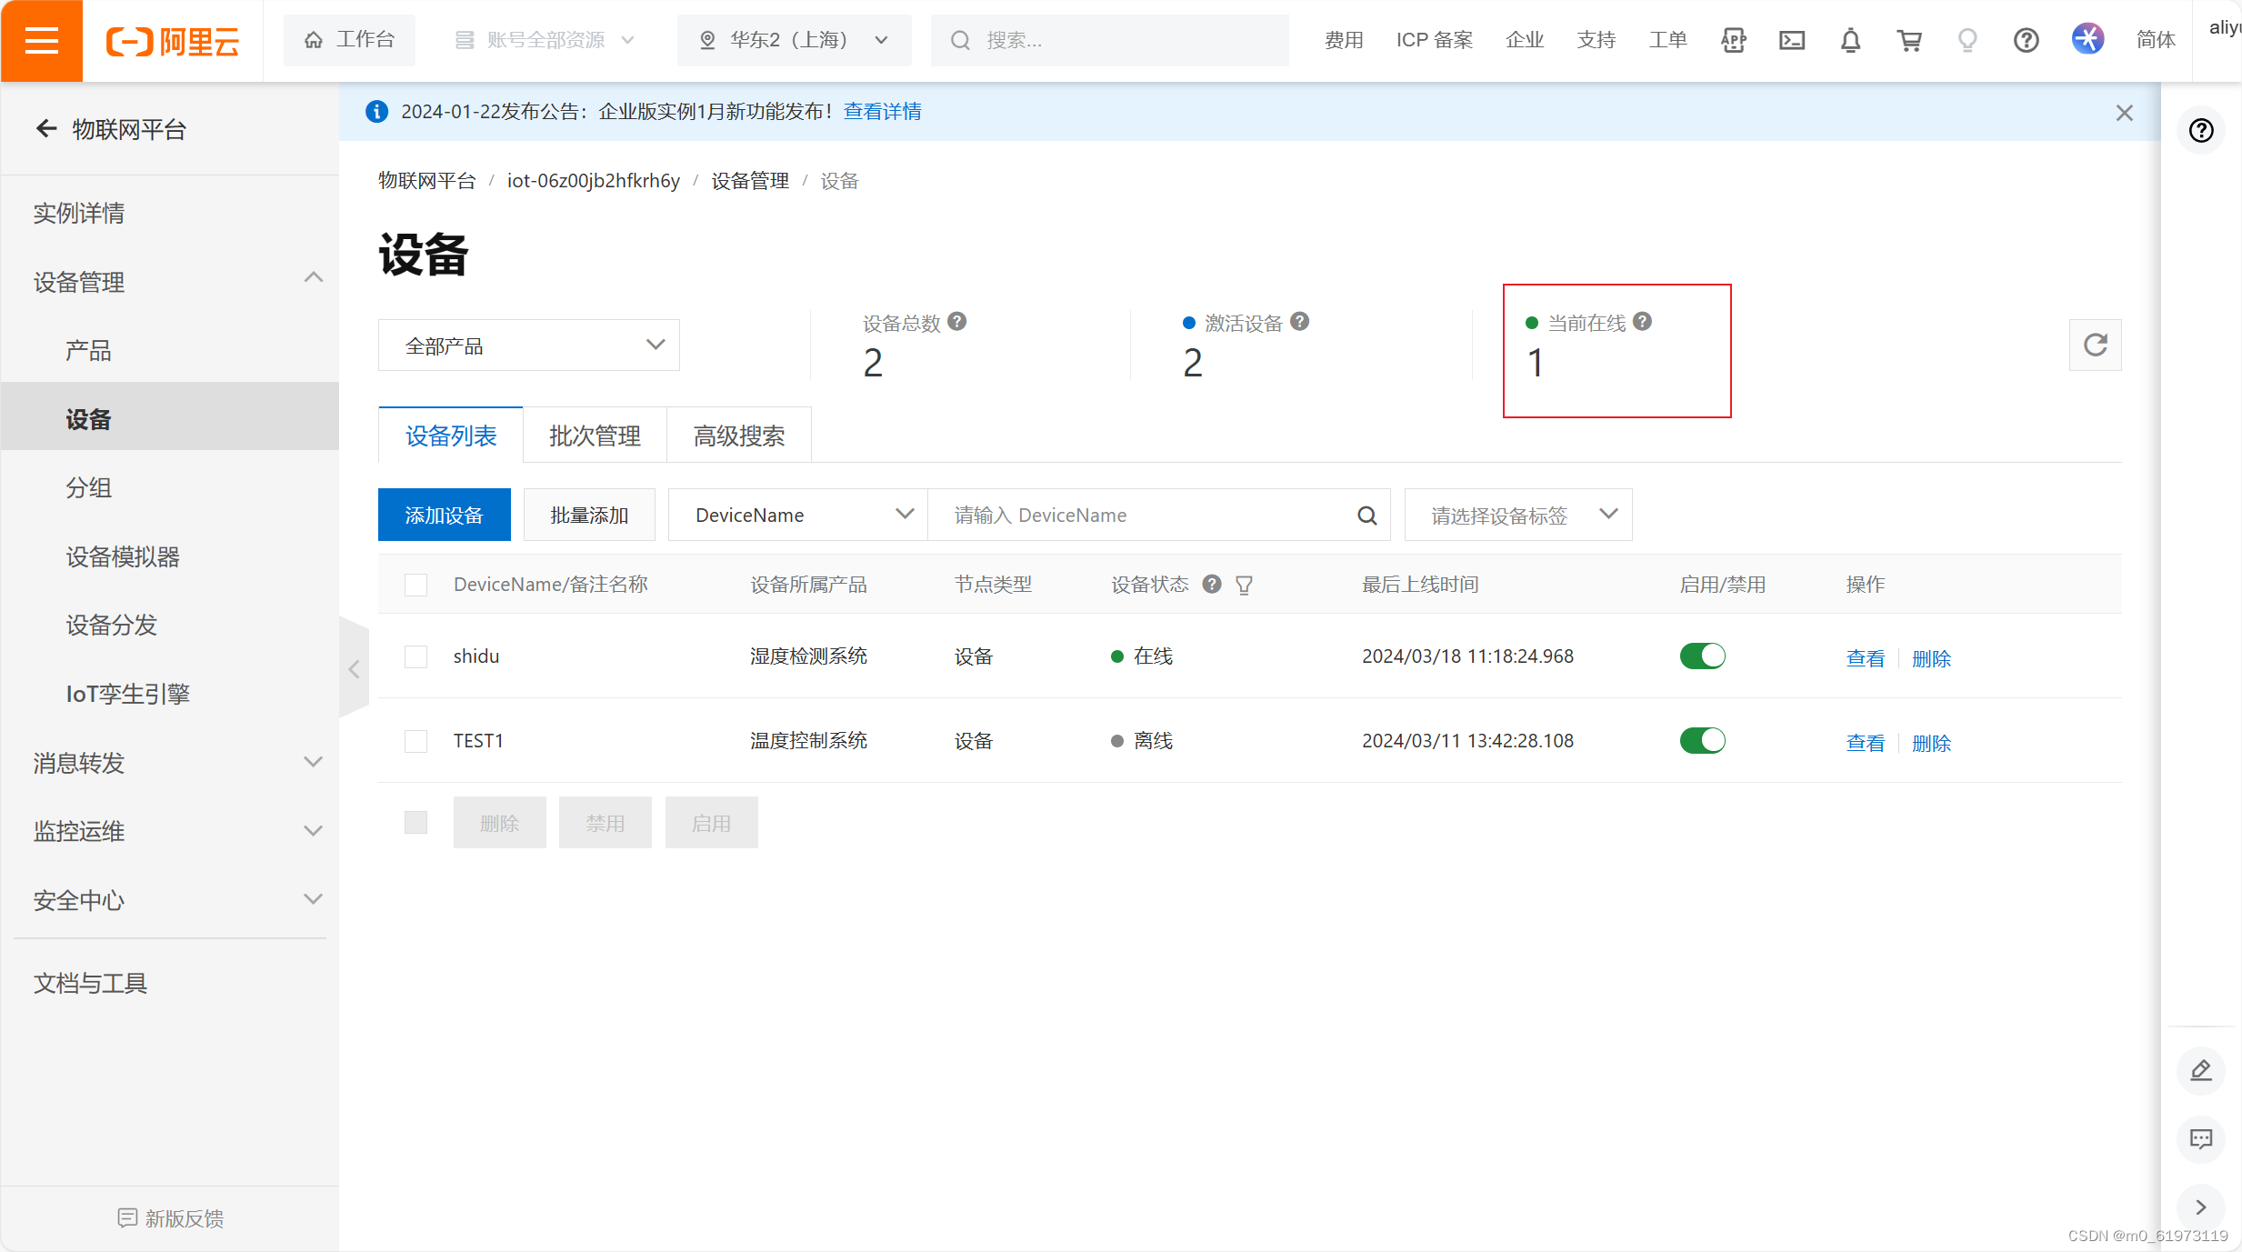
Task: Click the iot-06z00jb2hfkrh6y breadcrumb
Action: point(593,181)
